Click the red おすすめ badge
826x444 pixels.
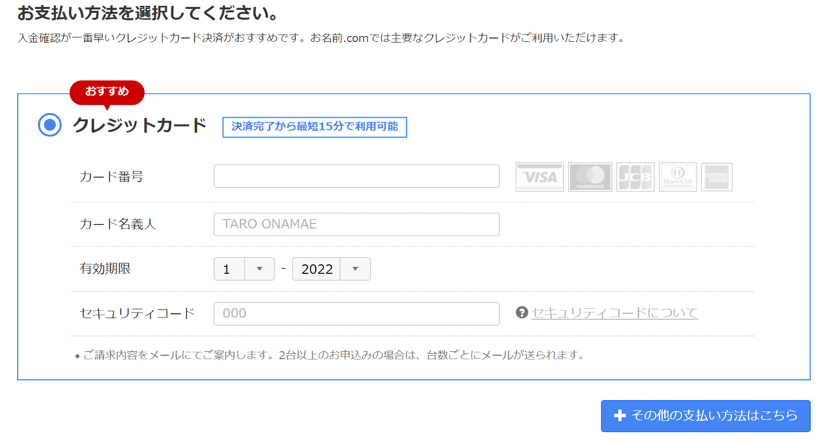click(107, 92)
